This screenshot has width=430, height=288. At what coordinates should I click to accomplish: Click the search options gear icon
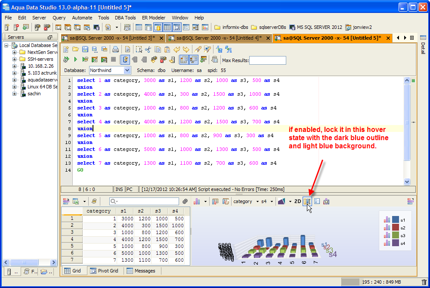pos(185,201)
